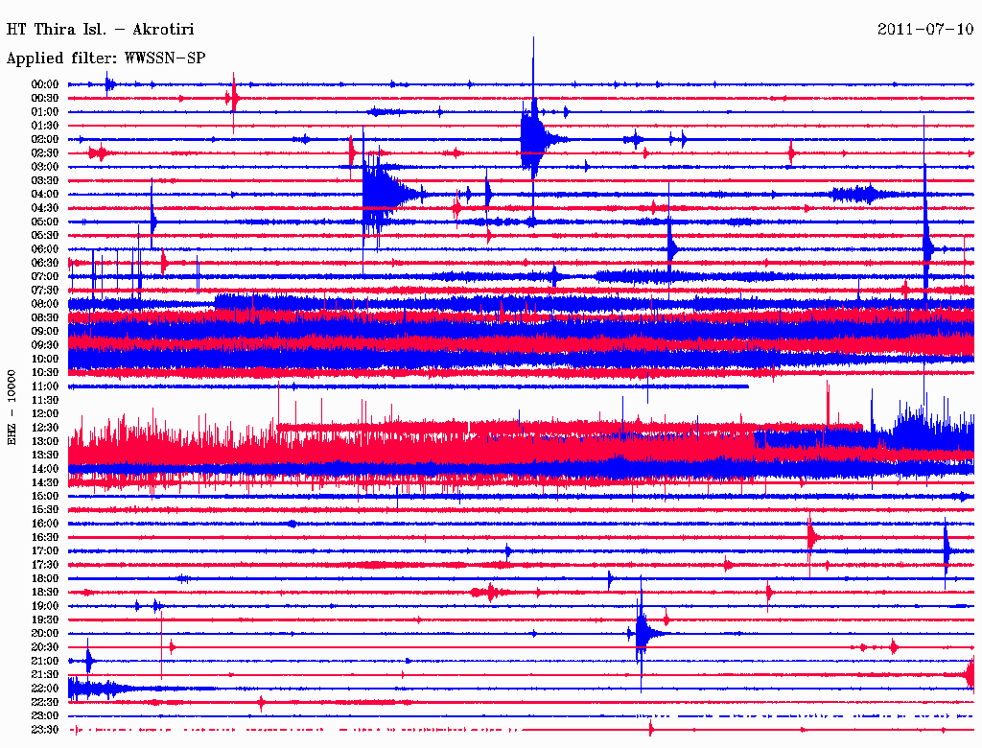
Task: Select the 11:30 time label
Action: point(45,400)
